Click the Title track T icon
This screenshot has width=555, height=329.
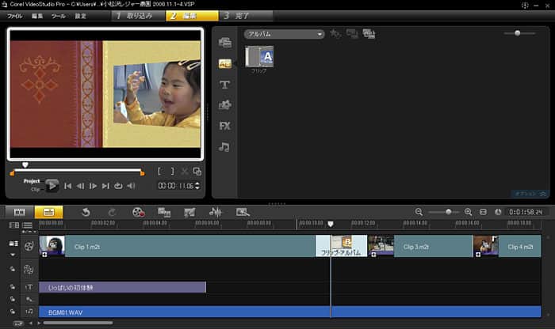tap(29, 287)
